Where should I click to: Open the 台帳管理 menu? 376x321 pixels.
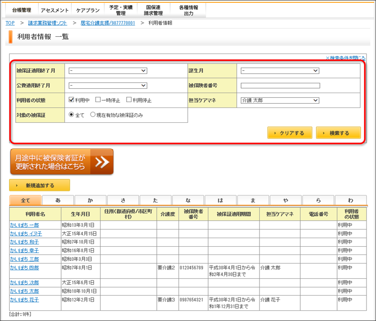(22, 10)
